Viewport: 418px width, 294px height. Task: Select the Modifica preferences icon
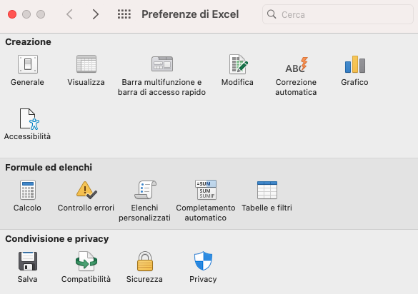click(239, 64)
